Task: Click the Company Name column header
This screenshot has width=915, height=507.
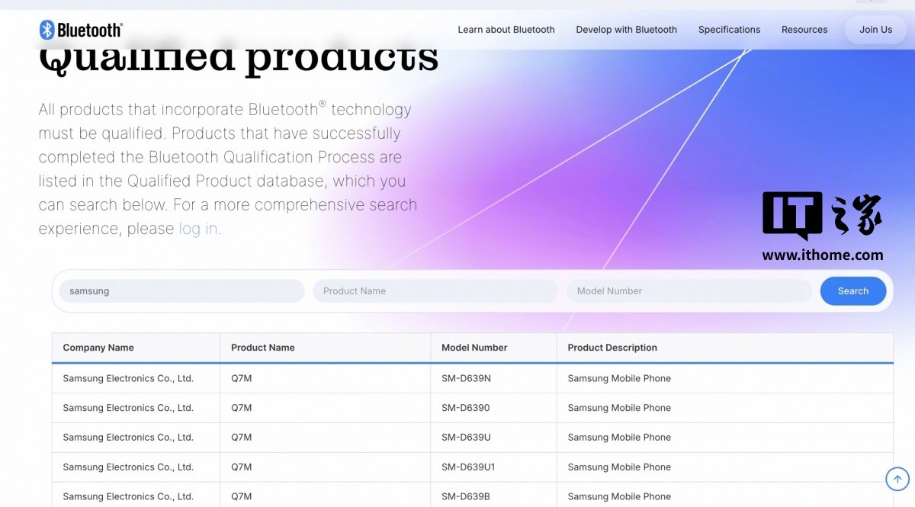Action: [98, 348]
